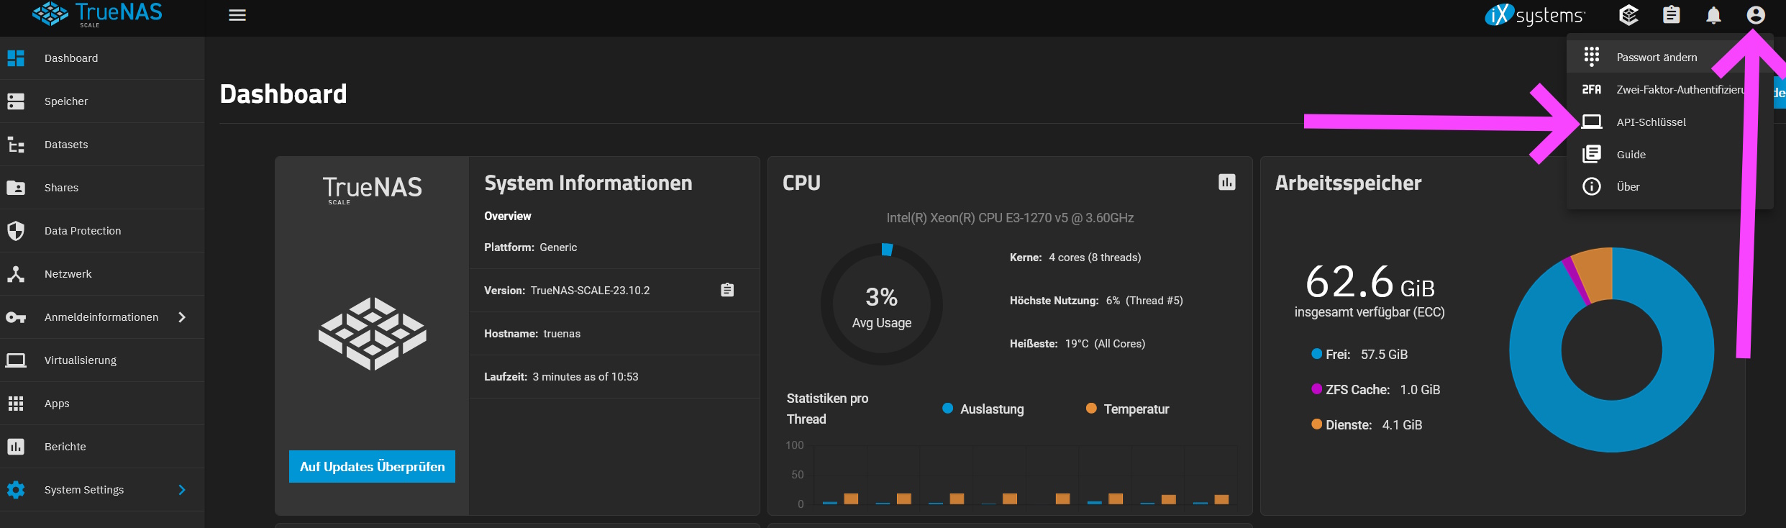Open the notifications bell
Screen dimensions: 1786x528
click(1713, 15)
